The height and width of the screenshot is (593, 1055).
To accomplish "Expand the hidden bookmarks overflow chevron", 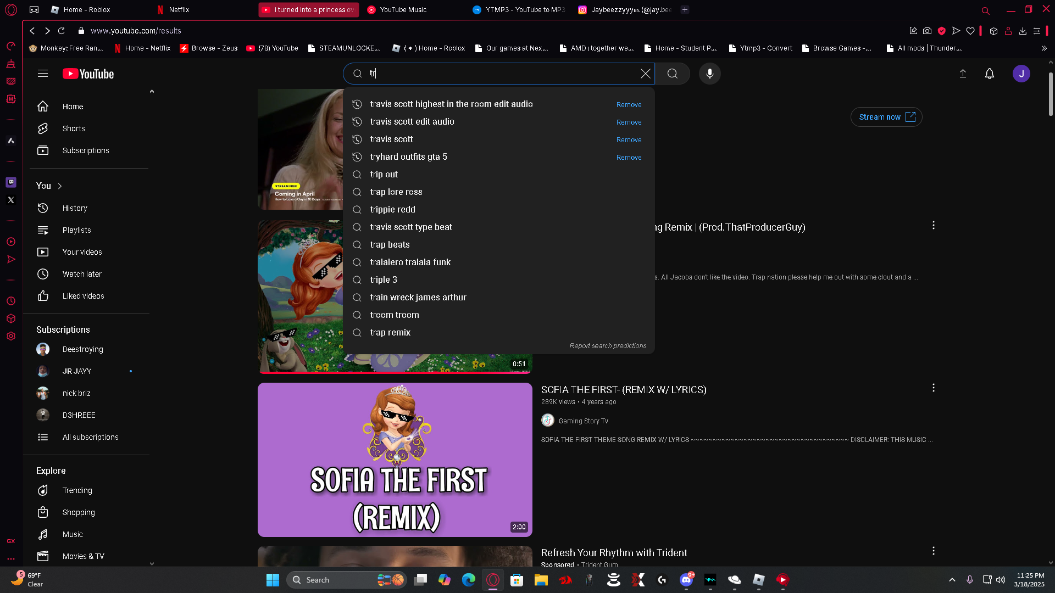I will pos(1044,48).
